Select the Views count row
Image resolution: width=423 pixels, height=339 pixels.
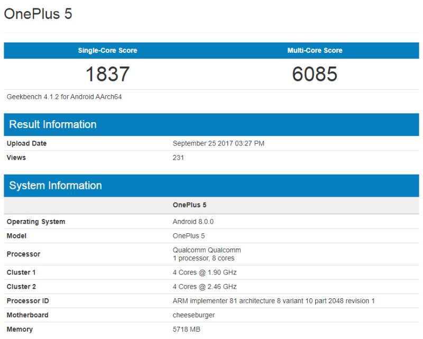tap(16, 157)
